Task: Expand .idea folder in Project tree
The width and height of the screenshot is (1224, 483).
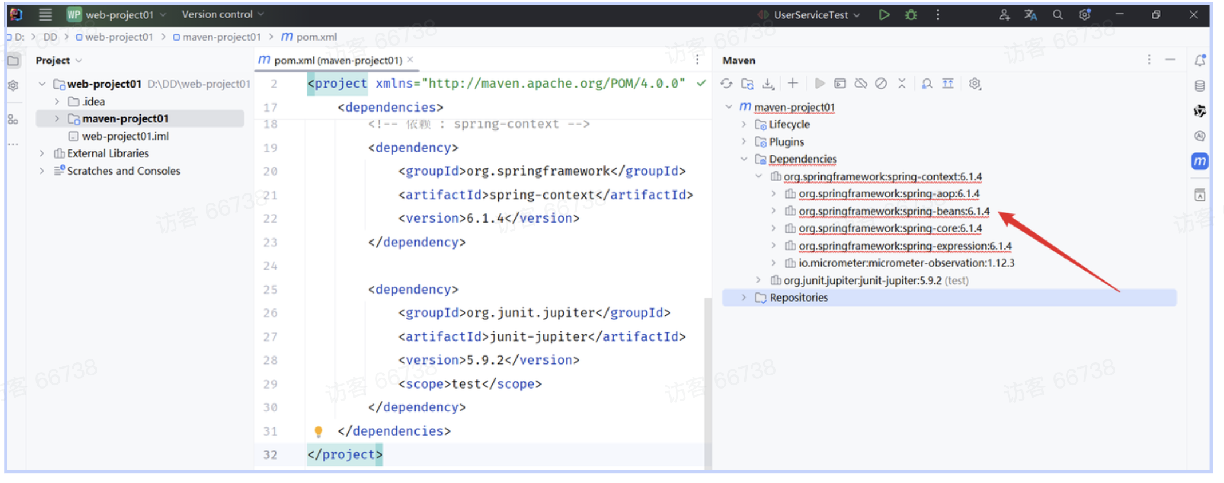Action: click(57, 101)
